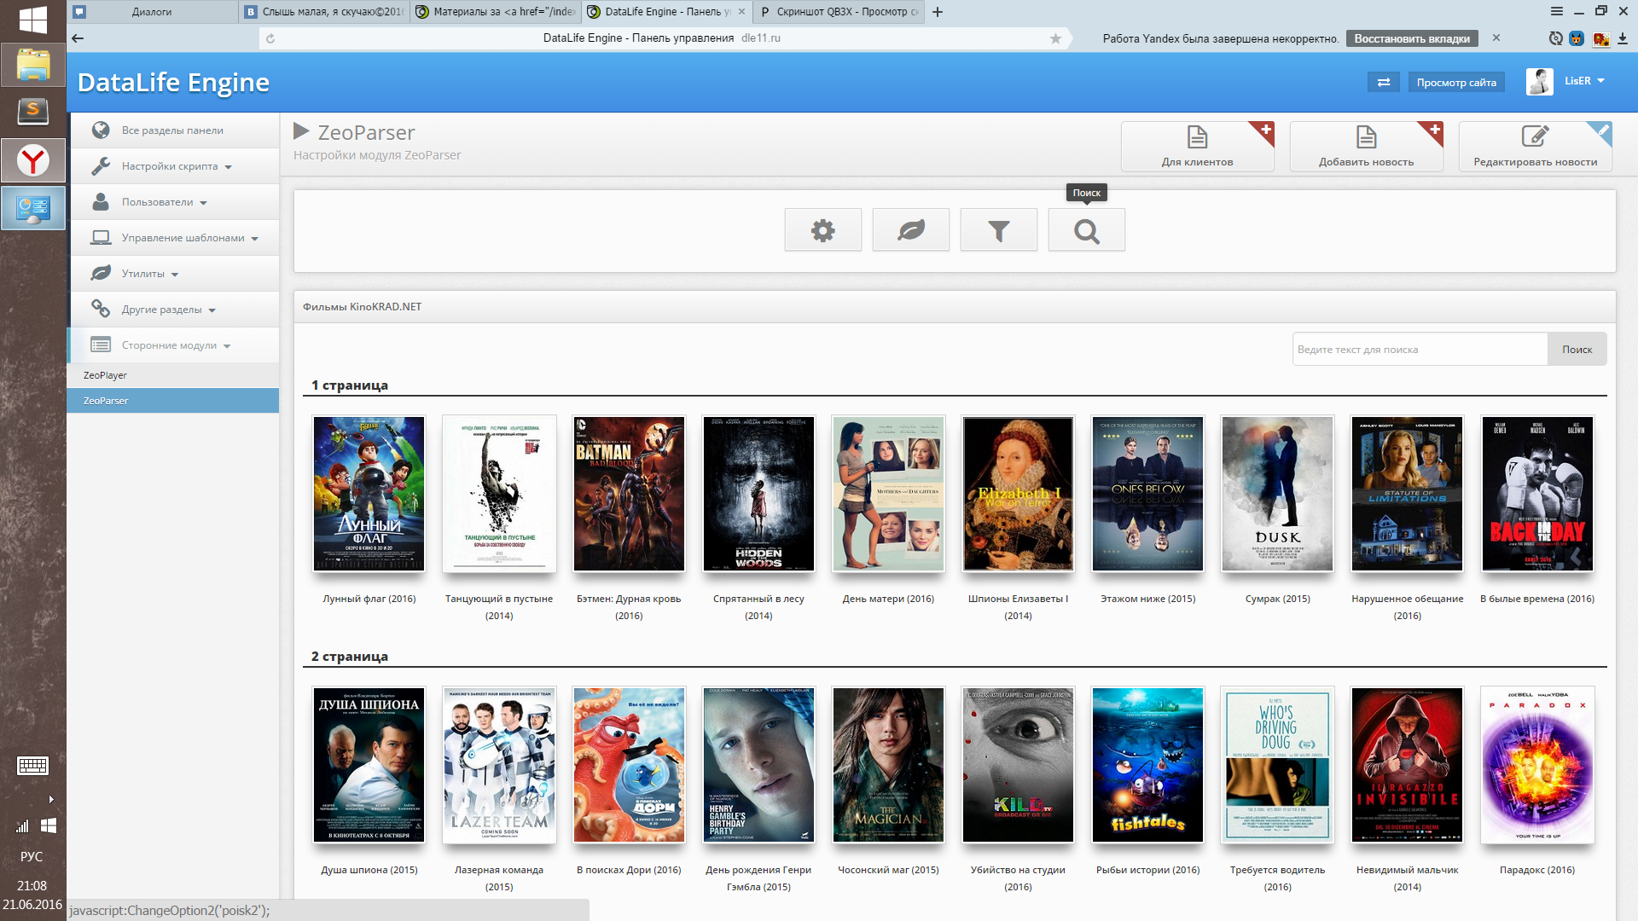This screenshot has height=921, width=1638.
Task: Open the browser menu hamburger icon
Action: [x=1557, y=11]
